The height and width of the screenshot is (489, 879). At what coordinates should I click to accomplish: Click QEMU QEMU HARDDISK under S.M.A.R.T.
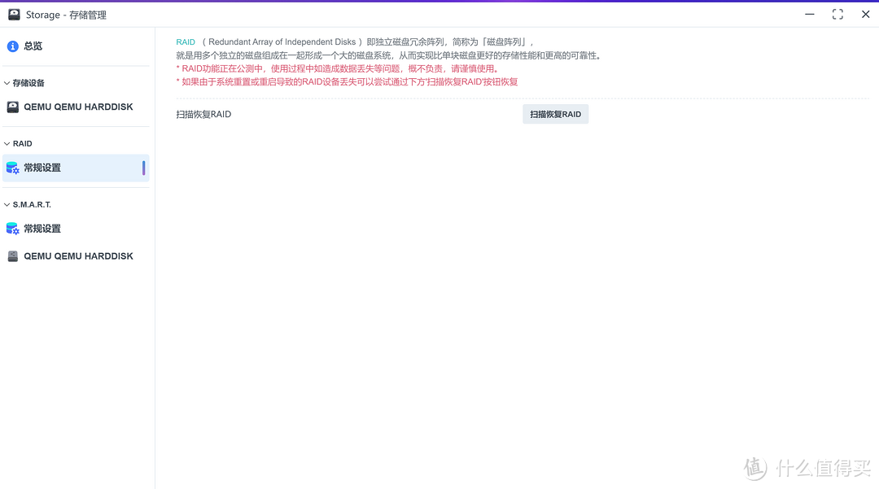pos(78,255)
